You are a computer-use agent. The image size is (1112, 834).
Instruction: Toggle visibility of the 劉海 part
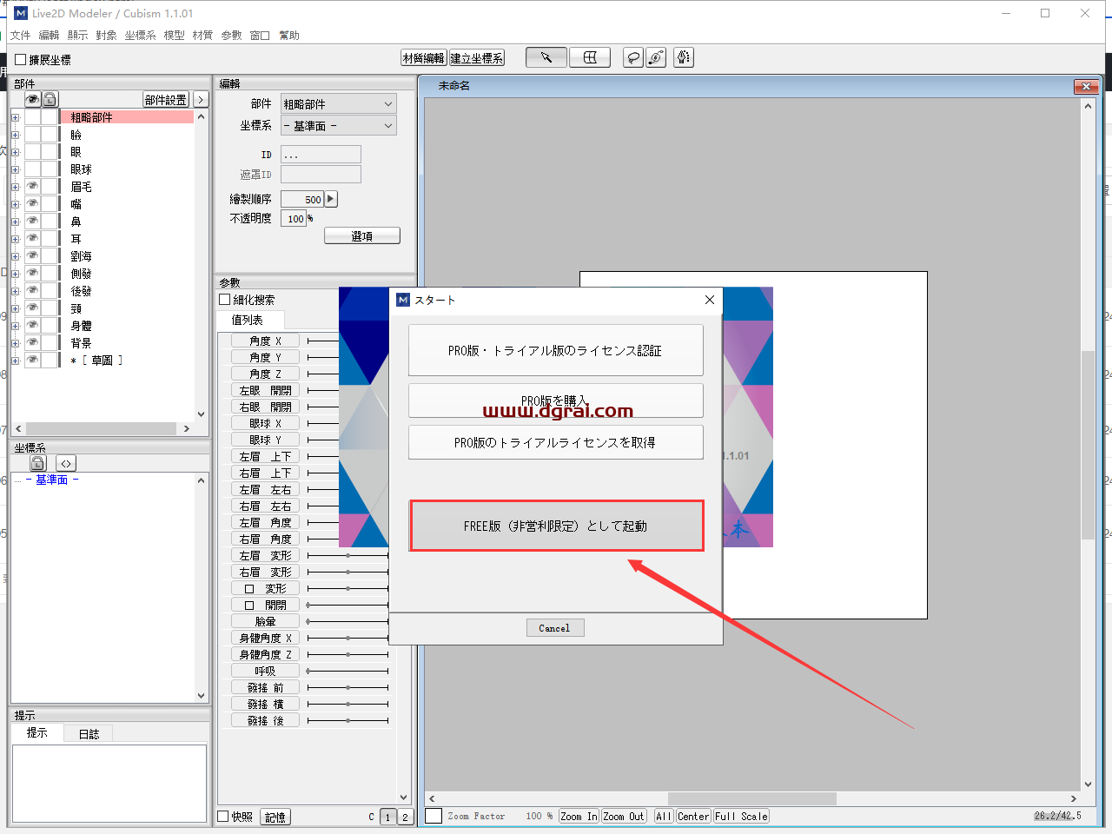(x=32, y=255)
